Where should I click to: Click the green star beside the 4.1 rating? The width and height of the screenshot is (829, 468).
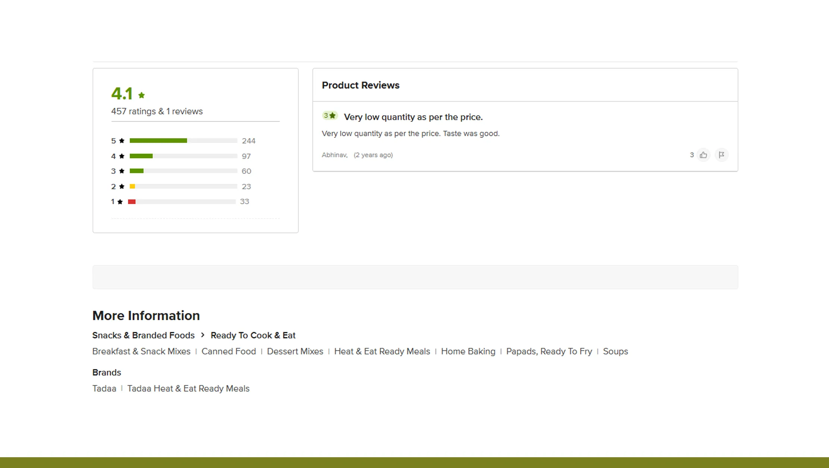coord(142,96)
